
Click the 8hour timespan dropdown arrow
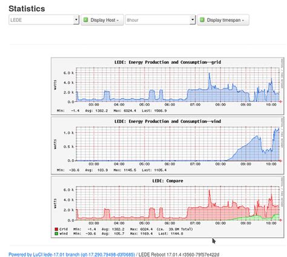[193, 20]
